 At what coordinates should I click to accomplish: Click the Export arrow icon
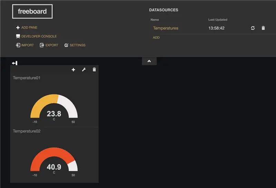click(x=42, y=45)
